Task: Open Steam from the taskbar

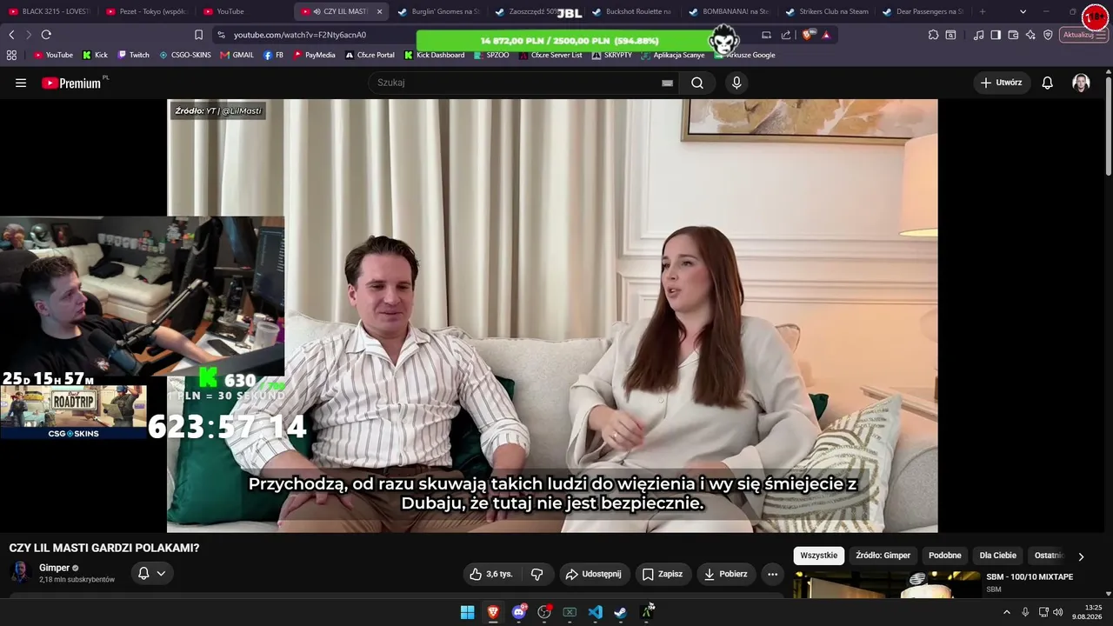Action: point(620,612)
